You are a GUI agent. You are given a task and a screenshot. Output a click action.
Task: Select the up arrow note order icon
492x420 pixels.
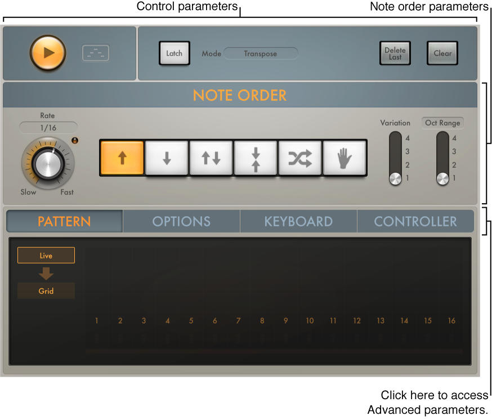[122, 158]
